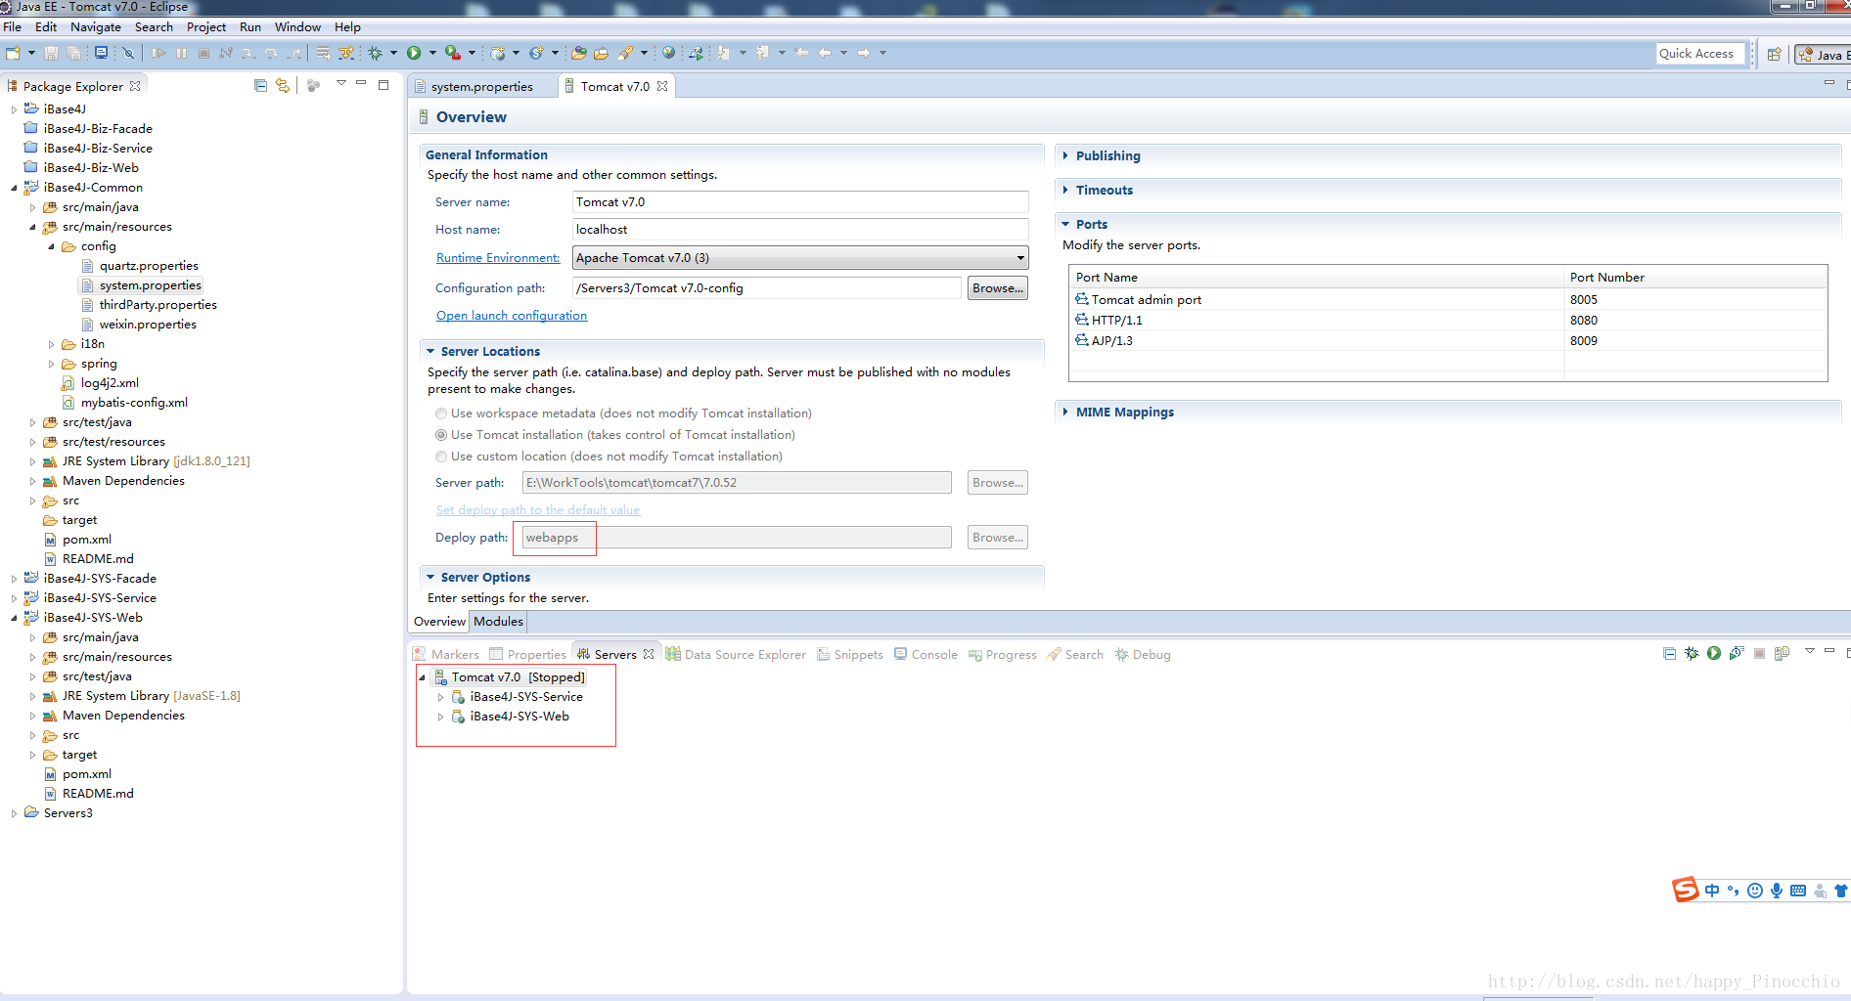This screenshot has width=1851, height=1001.
Task: Click Publish to the server icon in Servers view
Action: pos(1782,653)
